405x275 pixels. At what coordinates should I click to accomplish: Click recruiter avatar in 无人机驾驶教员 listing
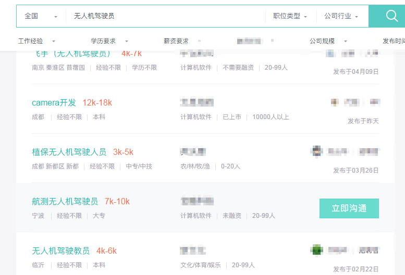tap(316, 250)
